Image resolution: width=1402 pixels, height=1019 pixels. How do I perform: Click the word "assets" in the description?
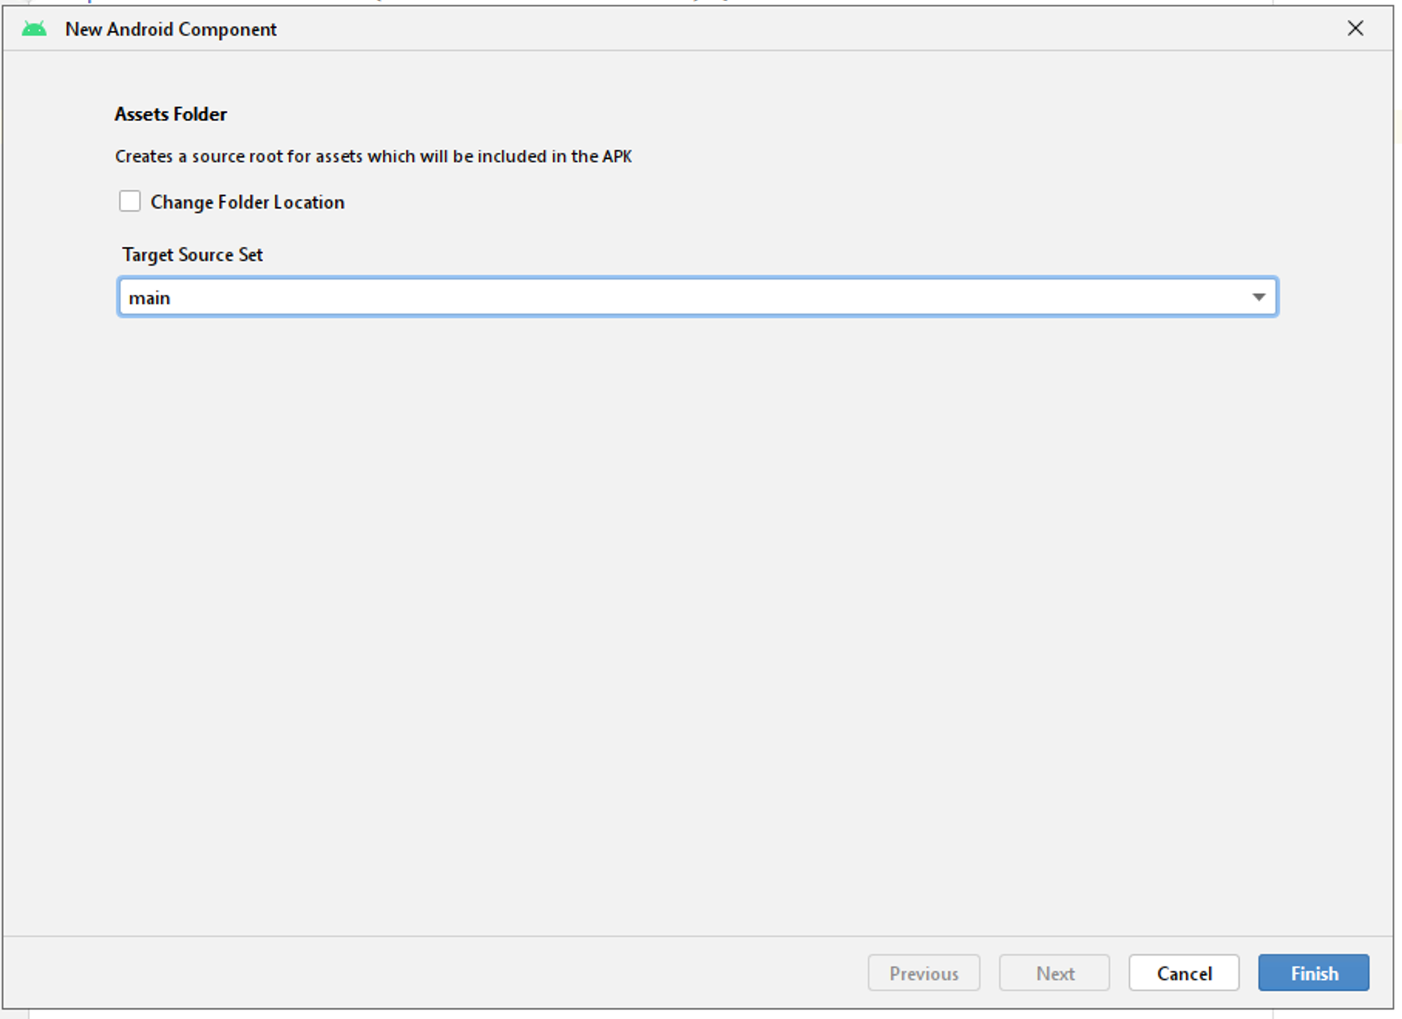coord(338,157)
